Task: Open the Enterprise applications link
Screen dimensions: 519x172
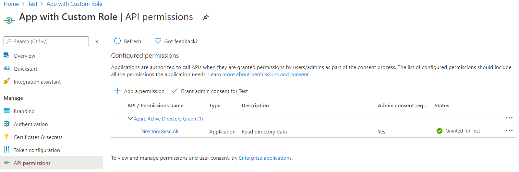Action: (x=265, y=158)
